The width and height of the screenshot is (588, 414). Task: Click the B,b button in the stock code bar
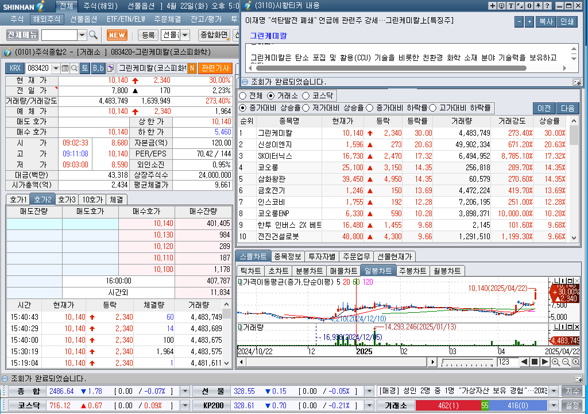[98, 68]
